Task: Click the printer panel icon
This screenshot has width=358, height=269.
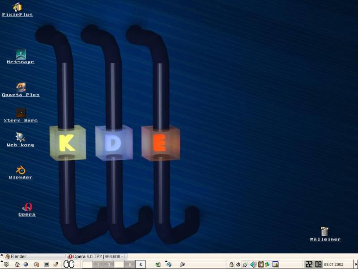Action: (x=182, y=264)
